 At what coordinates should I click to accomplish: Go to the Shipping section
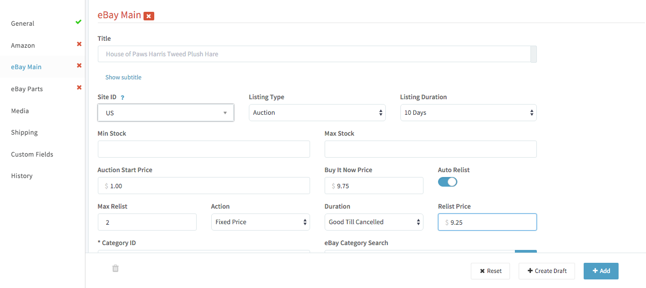[24, 132]
